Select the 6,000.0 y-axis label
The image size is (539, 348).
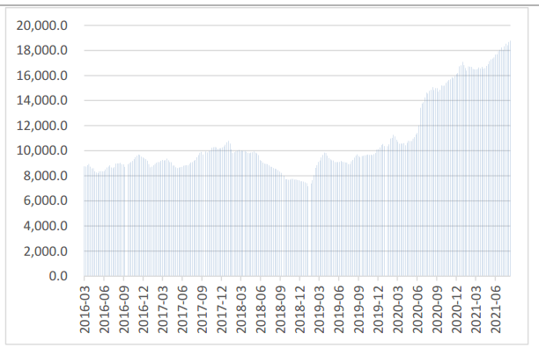click(46, 200)
